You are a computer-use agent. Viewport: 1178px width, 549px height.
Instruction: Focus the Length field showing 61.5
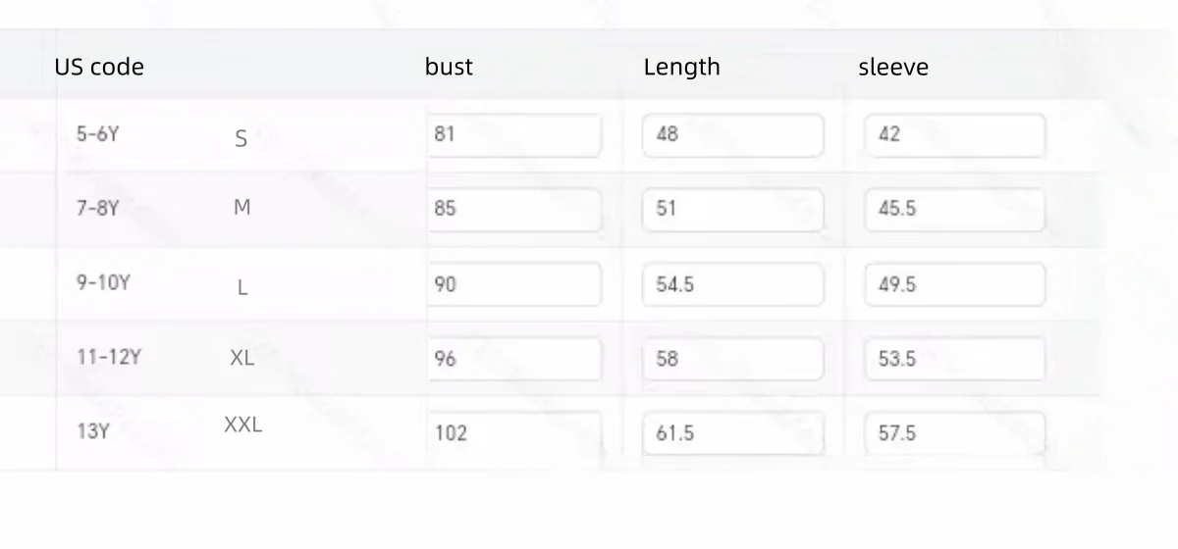coord(732,432)
